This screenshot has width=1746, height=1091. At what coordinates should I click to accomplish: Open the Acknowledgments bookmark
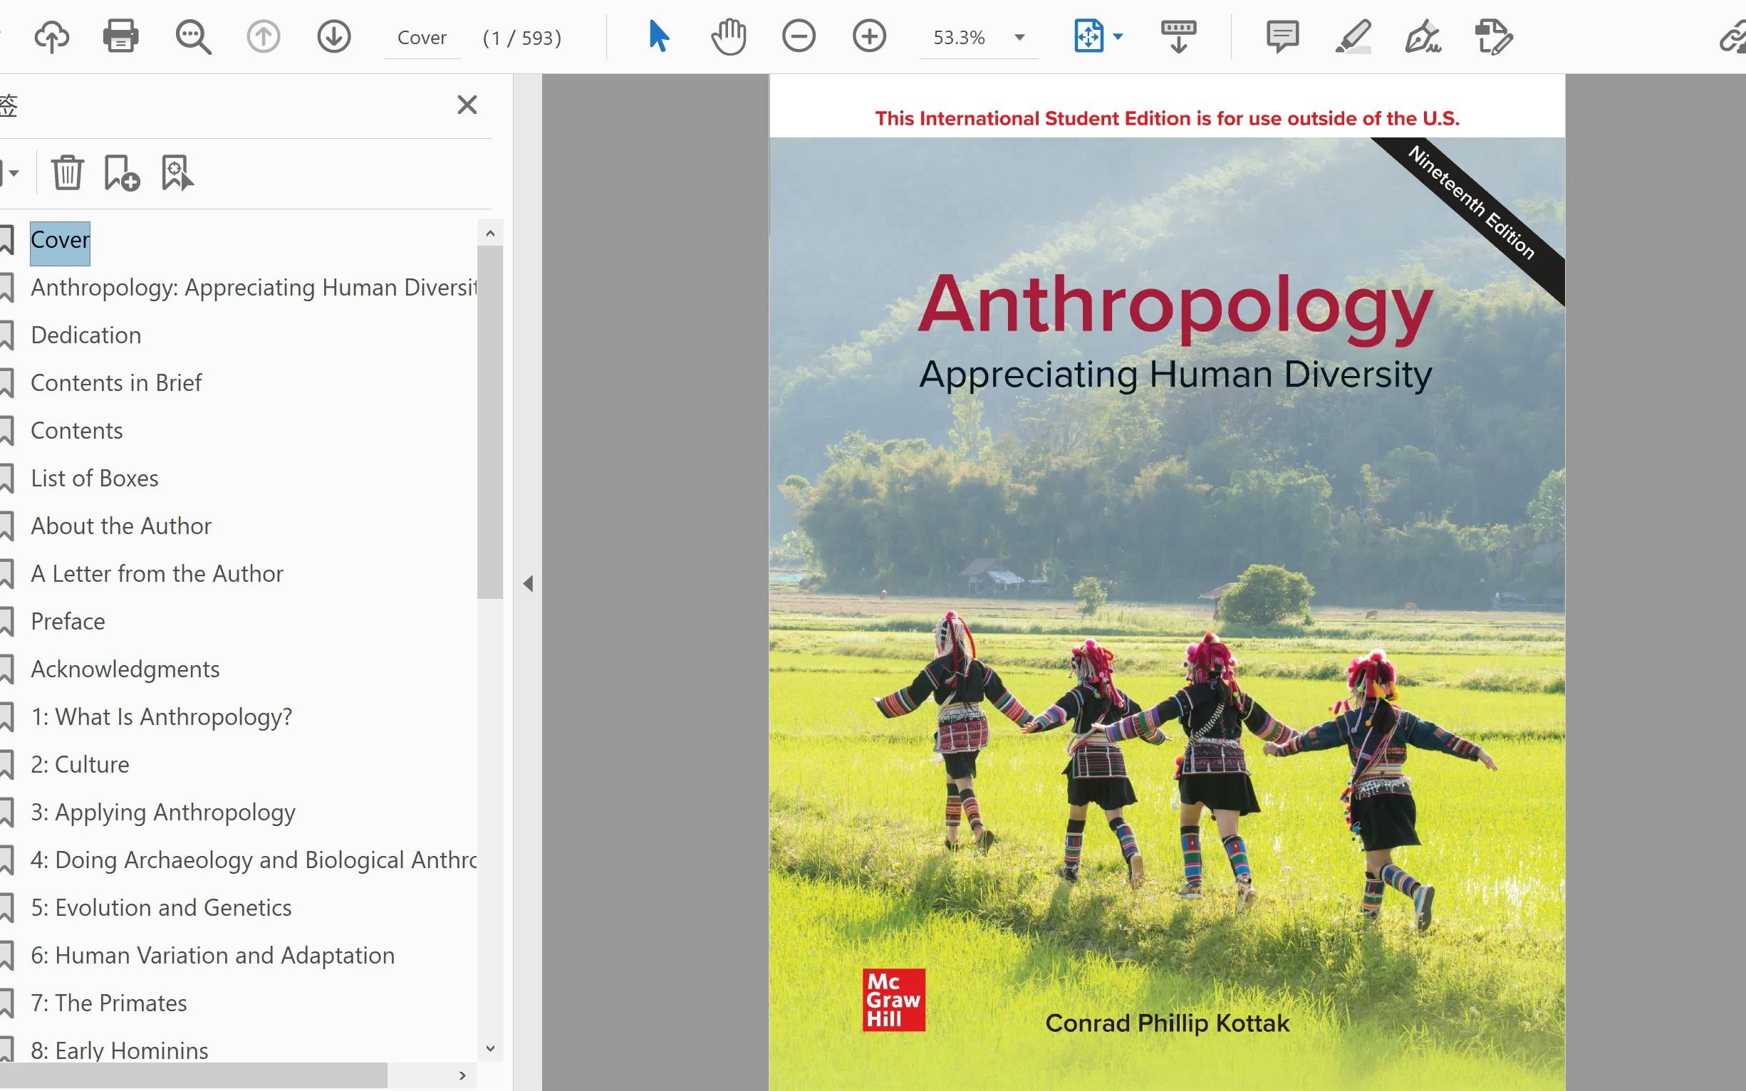[x=125, y=669]
